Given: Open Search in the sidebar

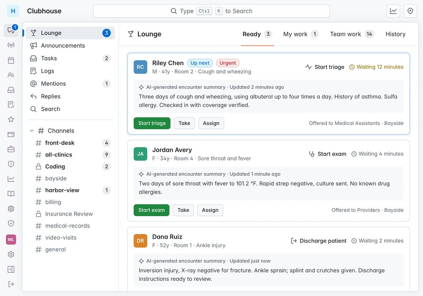Looking at the screenshot, I should pos(70,109).
